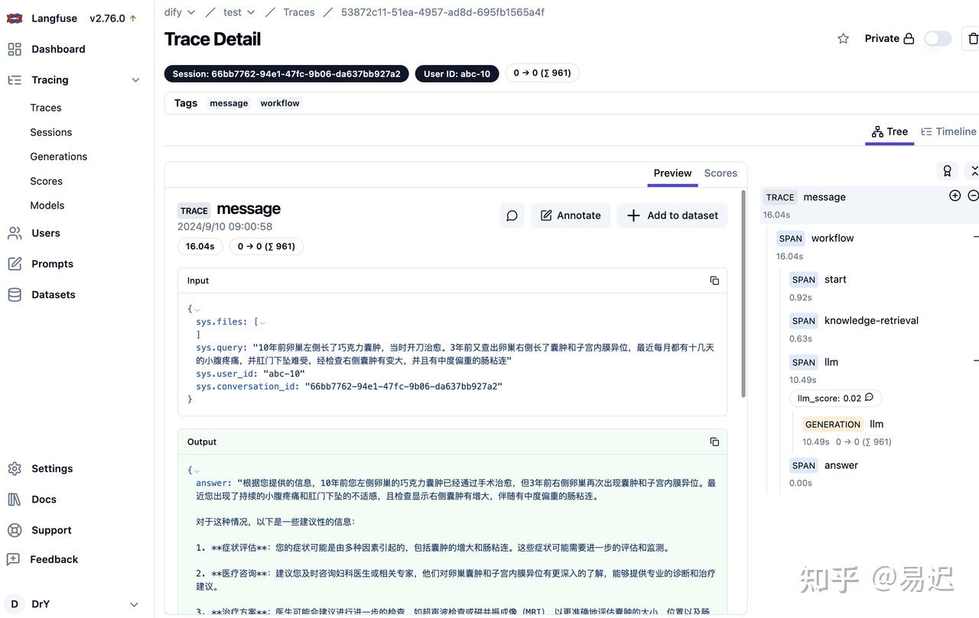Click the award badge icon above the trace tree

(947, 171)
